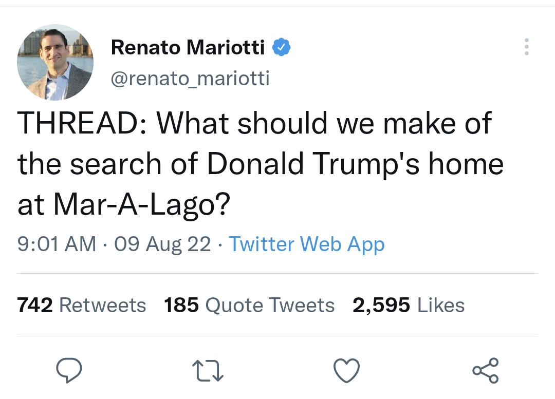The height and width of the screenshot is (399, 555).
Task: Open the 185 Quote Tweets list
Action: pos(249,305)
